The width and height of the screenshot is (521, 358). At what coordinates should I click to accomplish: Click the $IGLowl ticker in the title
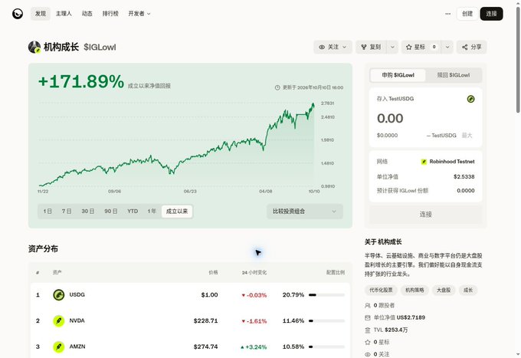[x=100, y=48]
